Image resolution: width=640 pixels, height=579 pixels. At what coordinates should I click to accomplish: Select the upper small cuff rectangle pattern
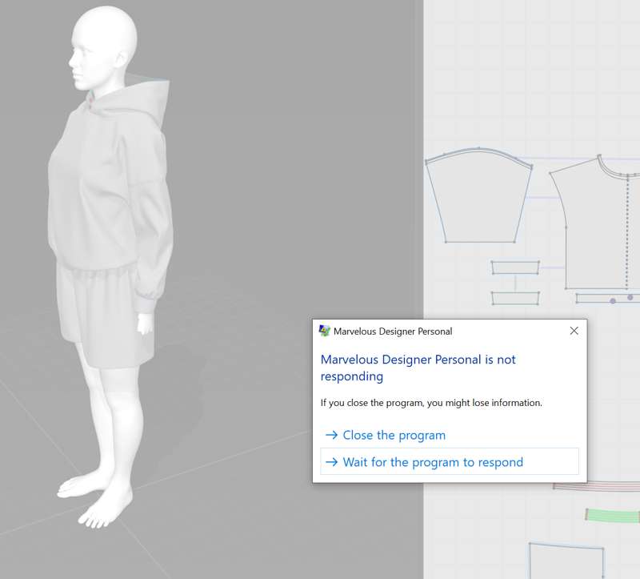515,267
